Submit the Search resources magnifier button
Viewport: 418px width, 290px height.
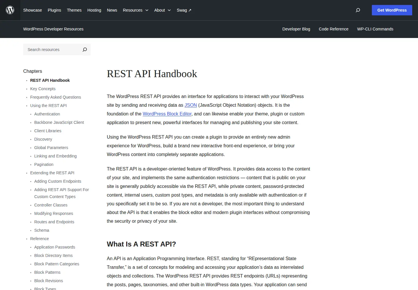click(85, 50)
